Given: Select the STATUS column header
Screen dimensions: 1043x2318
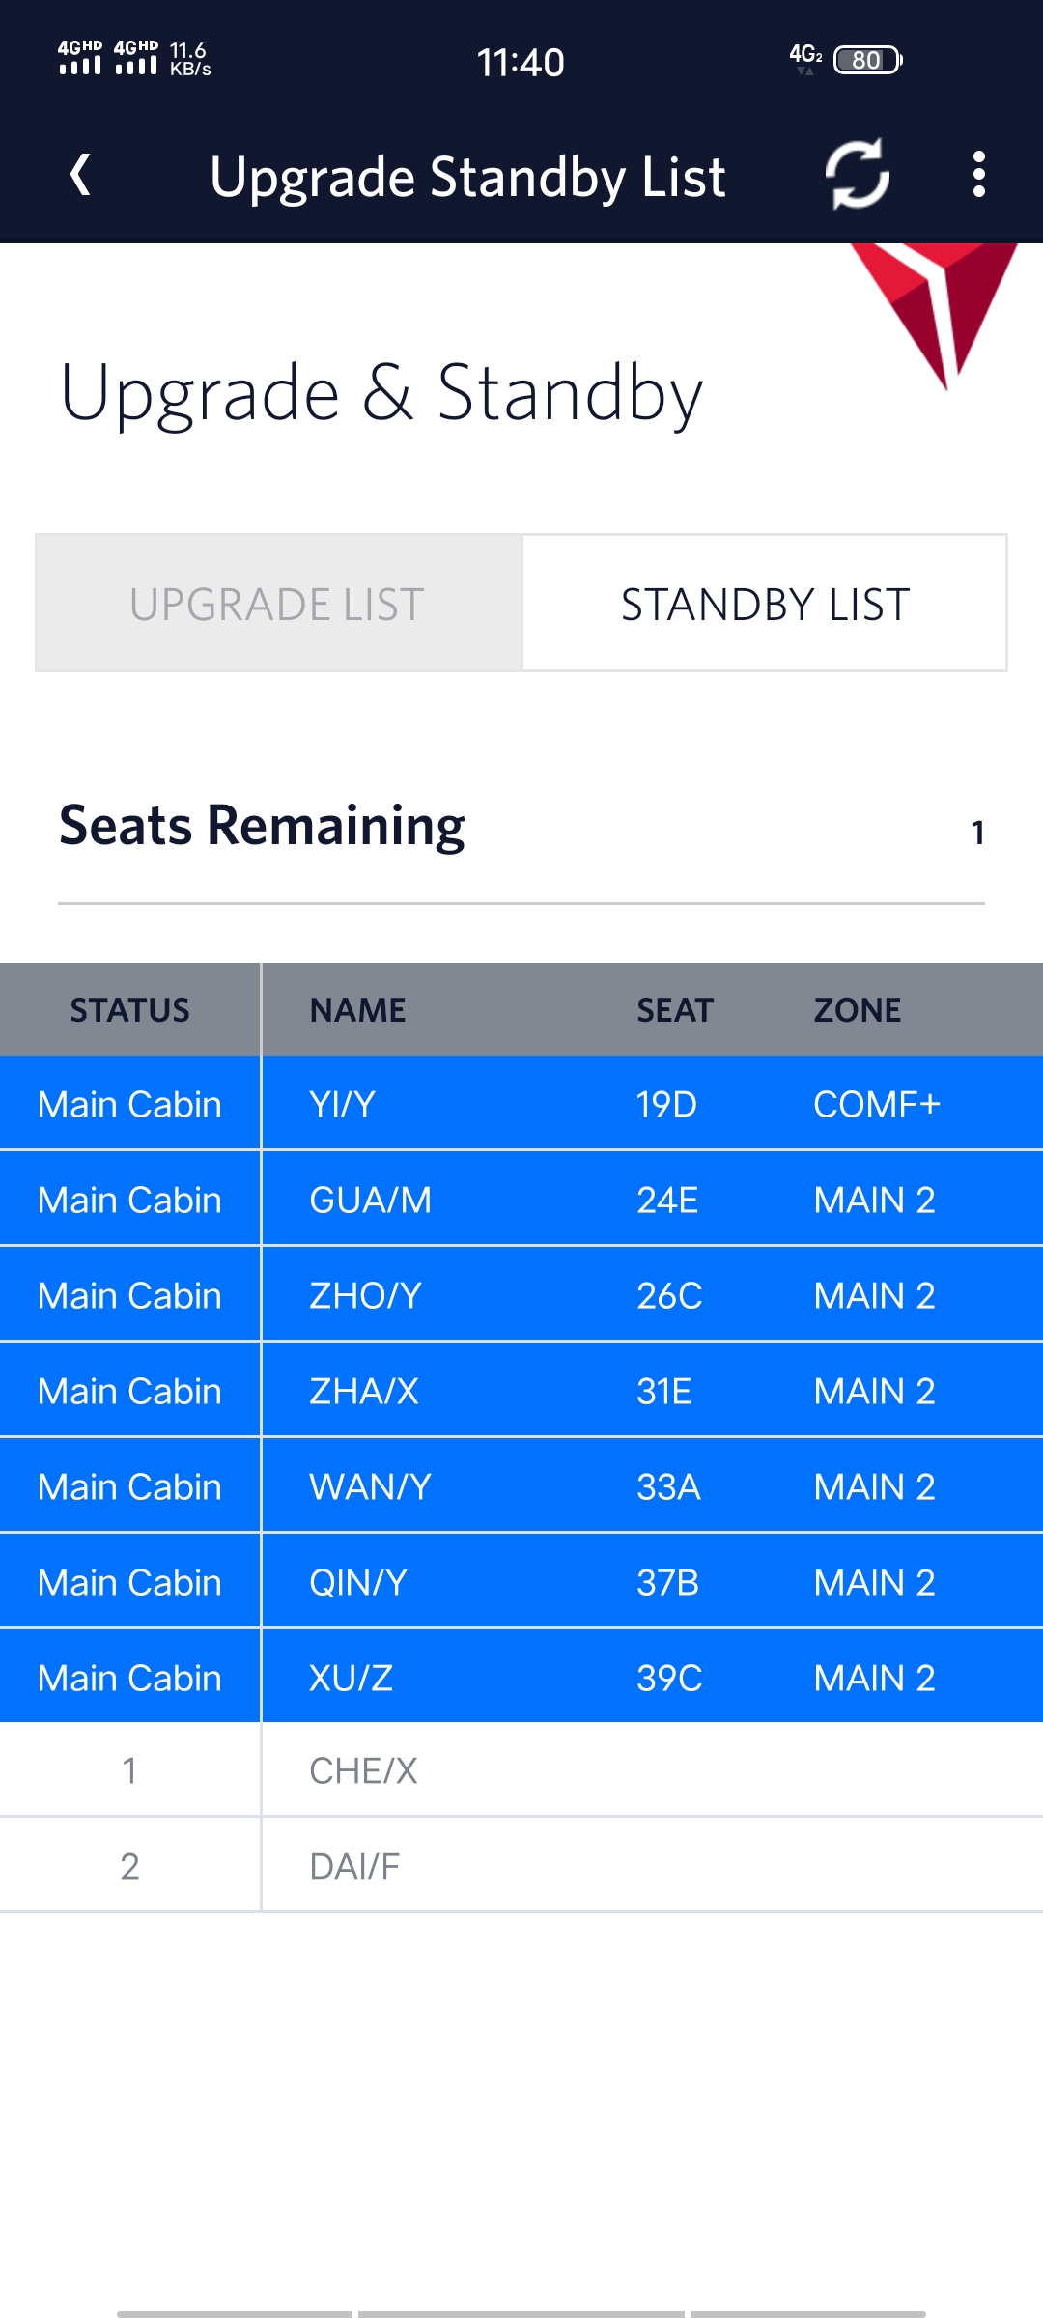Looking at the screenshot, I should 129,1010.
